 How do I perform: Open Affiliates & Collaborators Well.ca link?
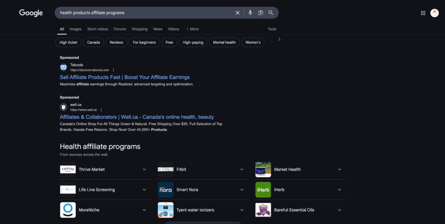(x=137, y=117)
